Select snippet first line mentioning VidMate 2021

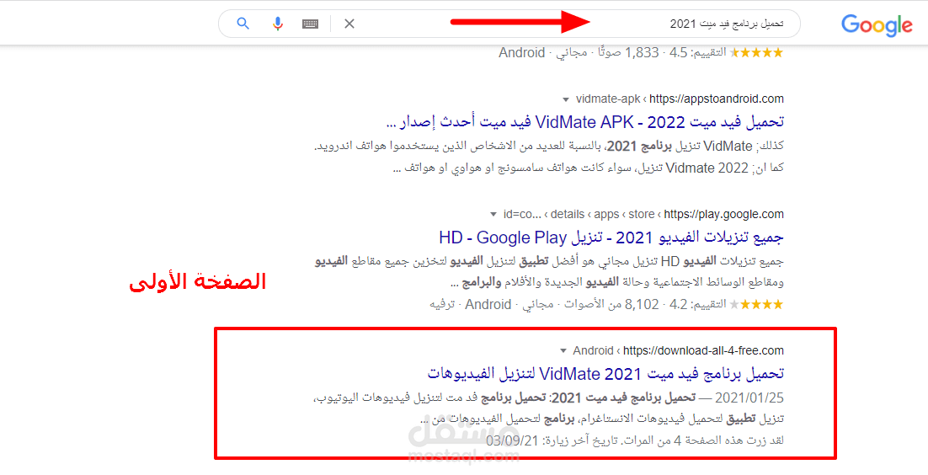pos(549,147)
